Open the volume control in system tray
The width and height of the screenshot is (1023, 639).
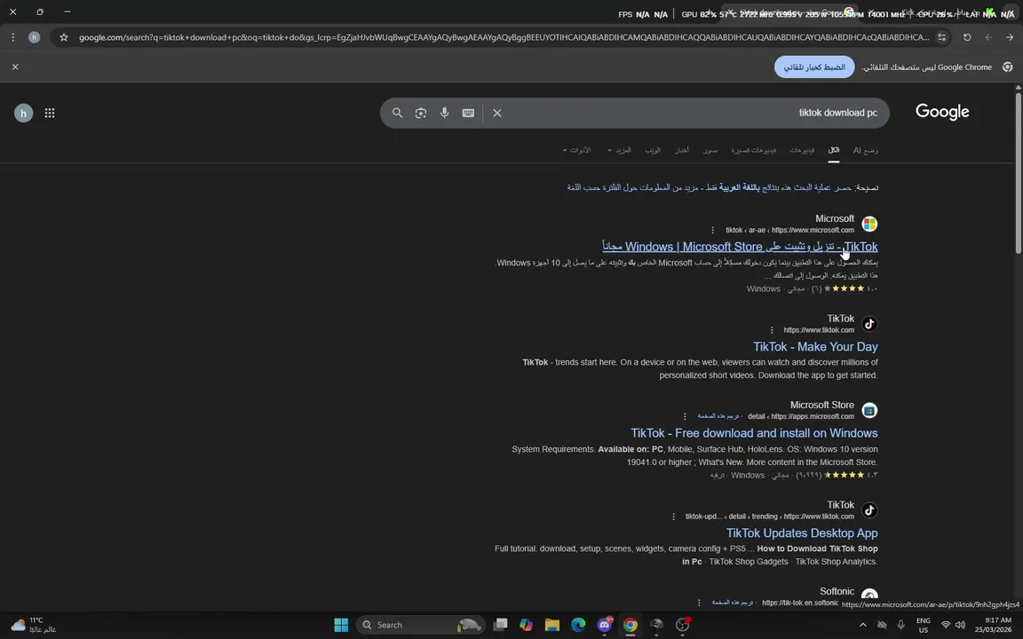[x=960, y=625]
